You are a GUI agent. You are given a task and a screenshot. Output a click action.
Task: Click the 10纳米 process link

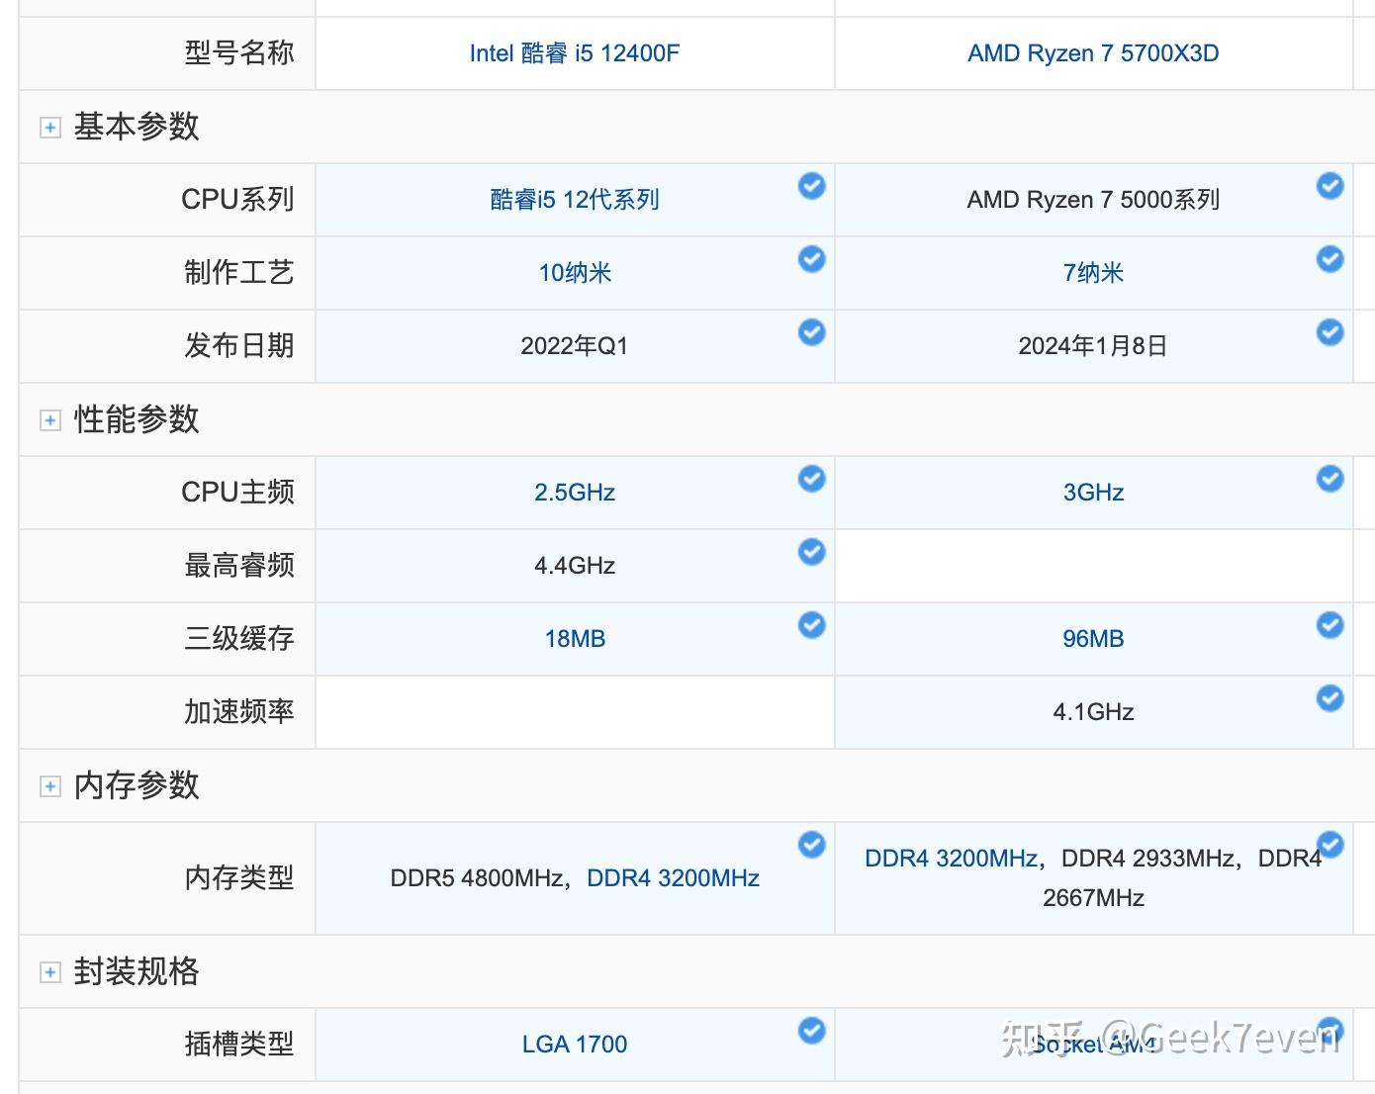coord(575,273)
